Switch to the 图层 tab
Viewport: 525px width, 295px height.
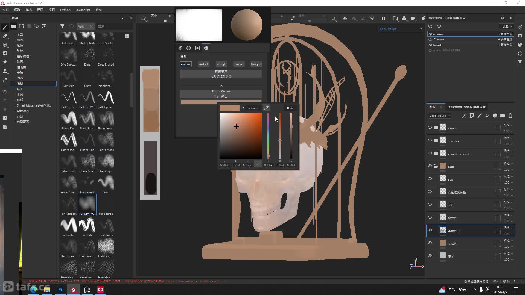point(433,107)
